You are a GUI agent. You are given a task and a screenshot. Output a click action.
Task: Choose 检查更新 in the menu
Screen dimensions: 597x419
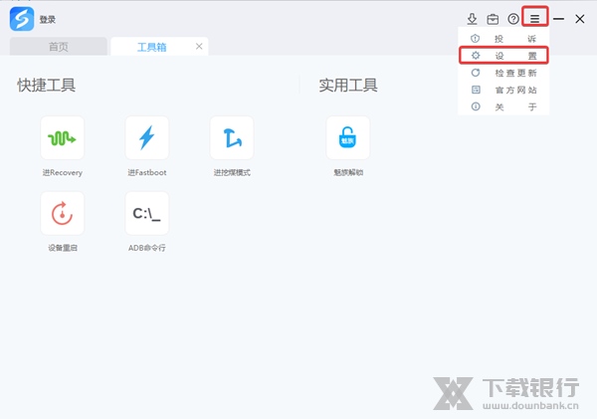click(503, 73)
